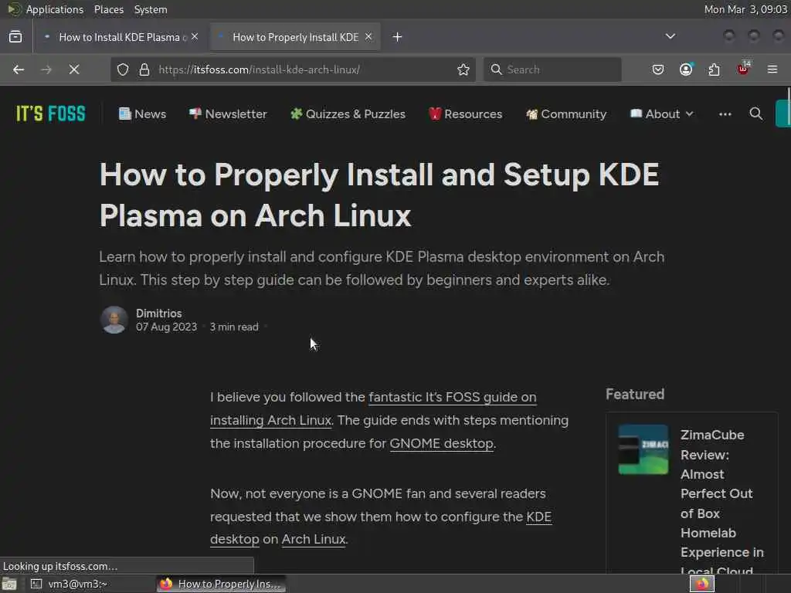Click the It's FOSS logo
791x593 pixels.
51,114
